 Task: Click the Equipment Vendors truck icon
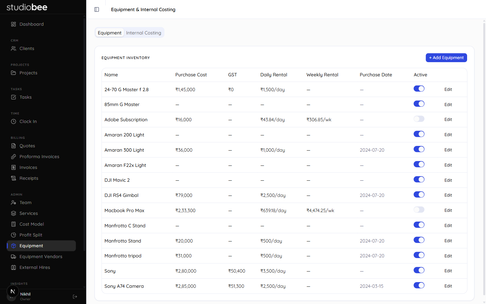[x=13, y=257]
